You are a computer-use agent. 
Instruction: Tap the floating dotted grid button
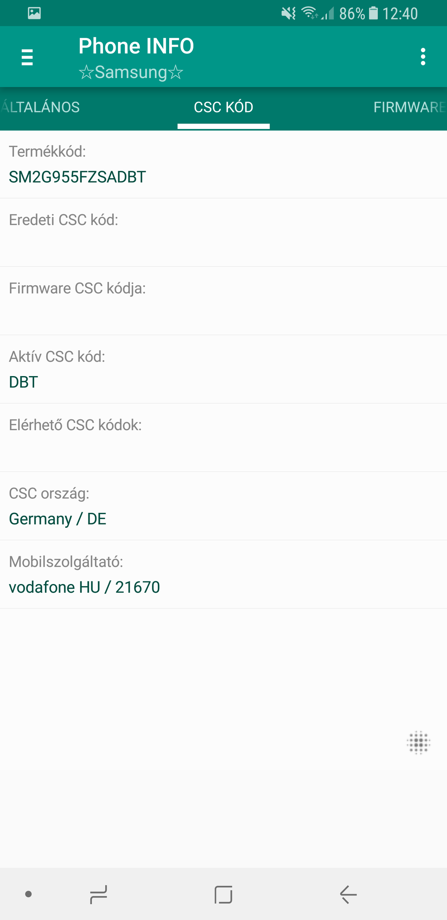coord(419,743)
